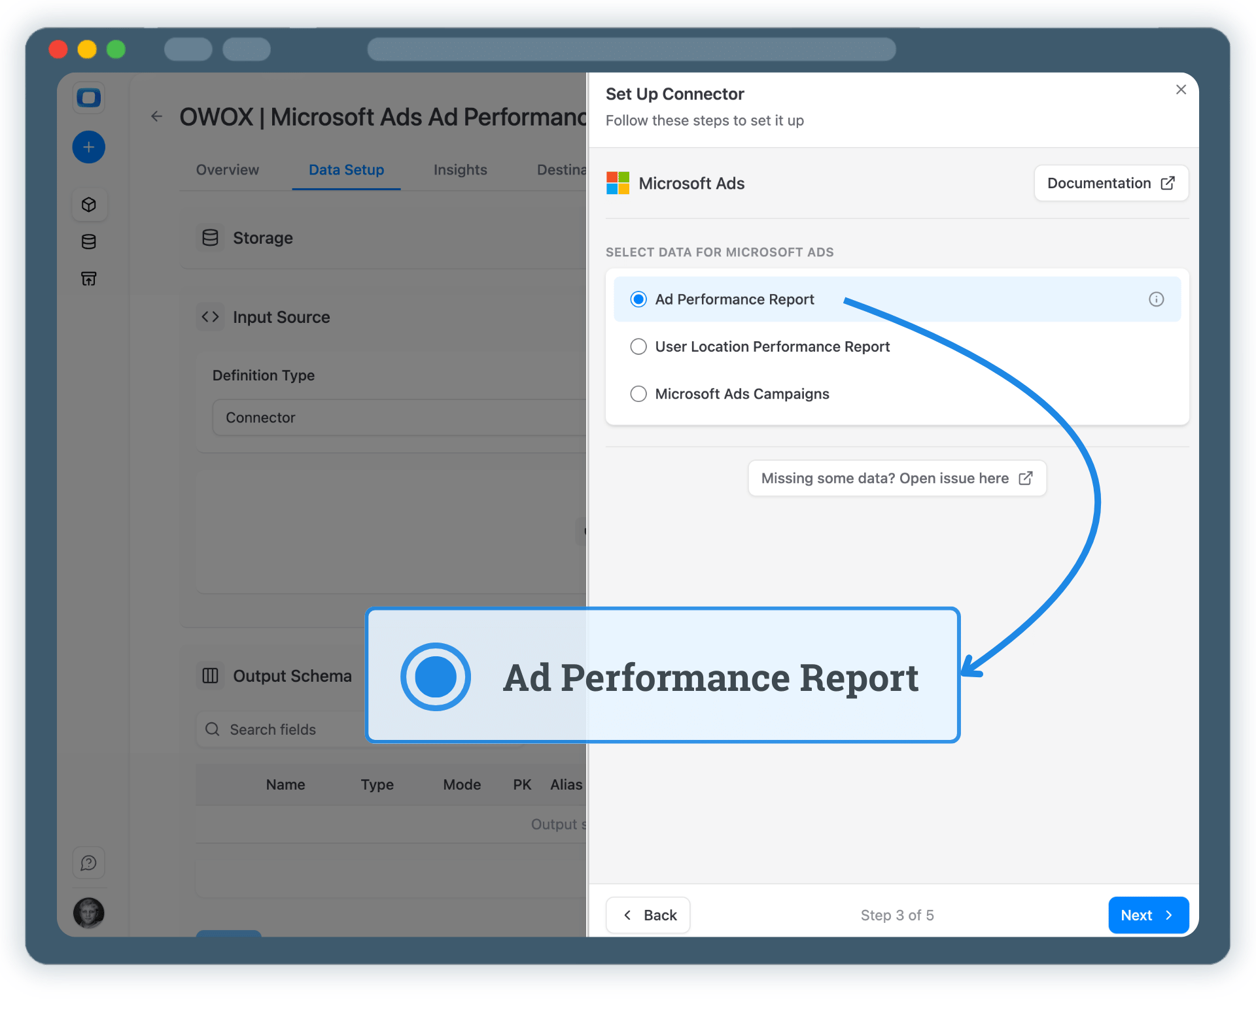This screenshot has height=1021, width=1256.
Task: Switch to the Overview tab
Action: [x=227, y=170]
